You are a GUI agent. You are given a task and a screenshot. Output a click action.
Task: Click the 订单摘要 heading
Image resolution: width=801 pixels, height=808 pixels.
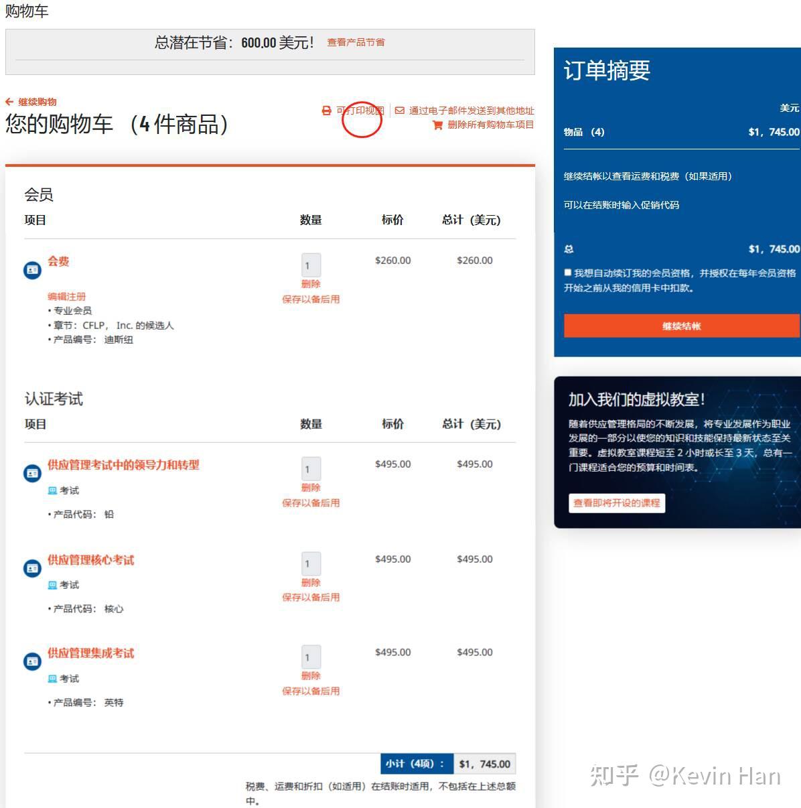pos(607,70)
